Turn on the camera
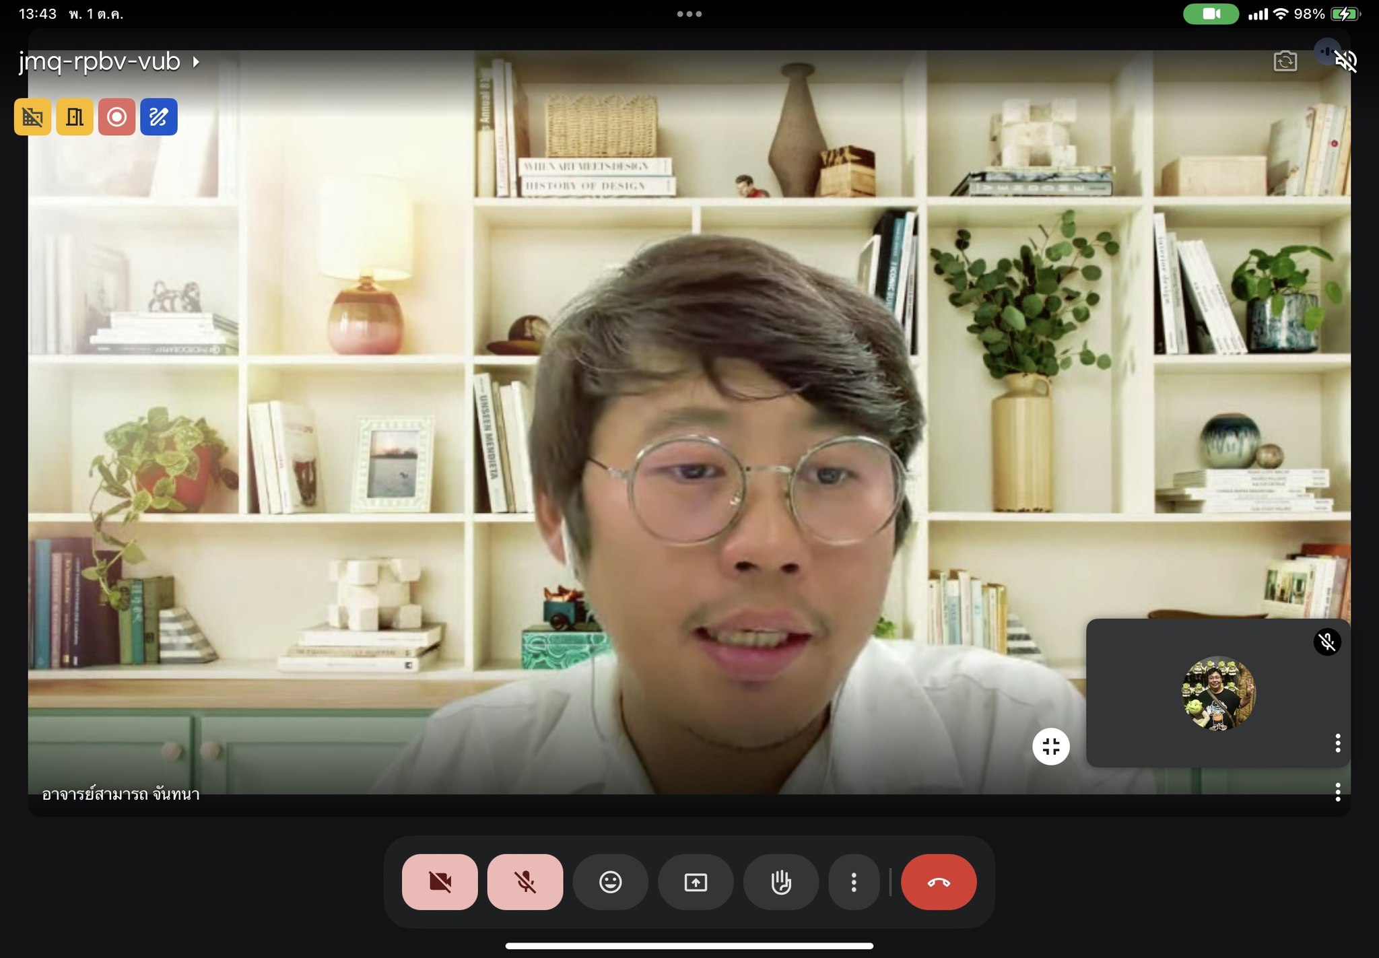Image resolution: width=1379 pixels, height=958 pixels. tap(440, 882)
